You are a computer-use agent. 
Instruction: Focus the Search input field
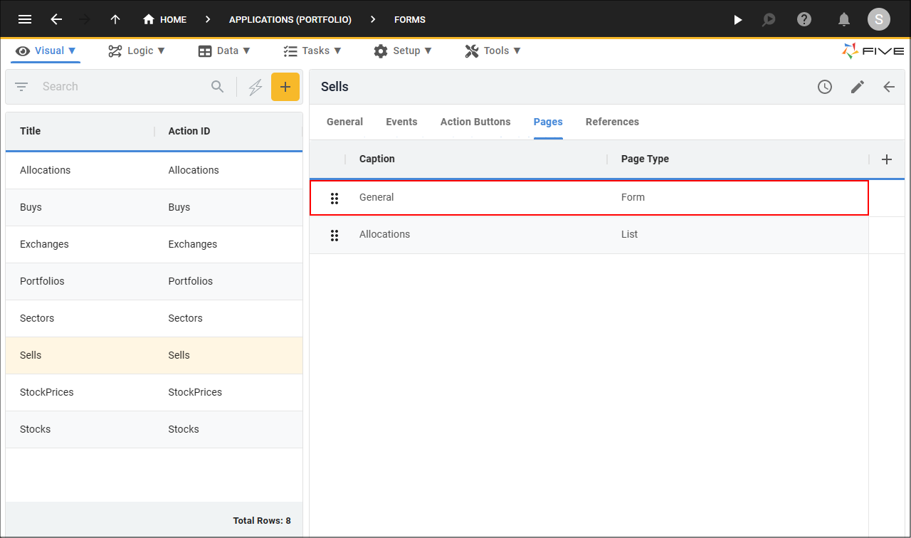[121, 87]
